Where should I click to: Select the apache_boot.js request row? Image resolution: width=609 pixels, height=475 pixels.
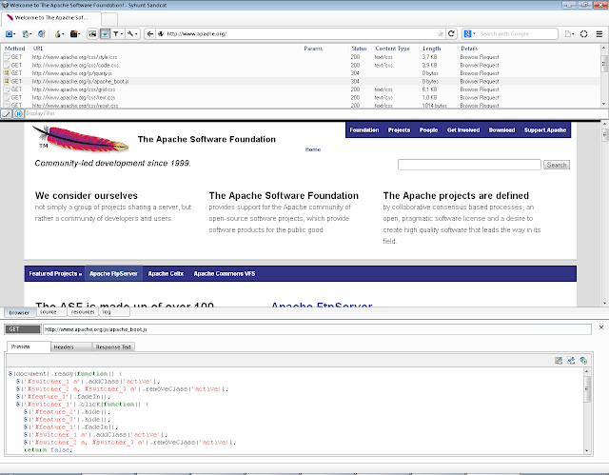click(302, 81)
